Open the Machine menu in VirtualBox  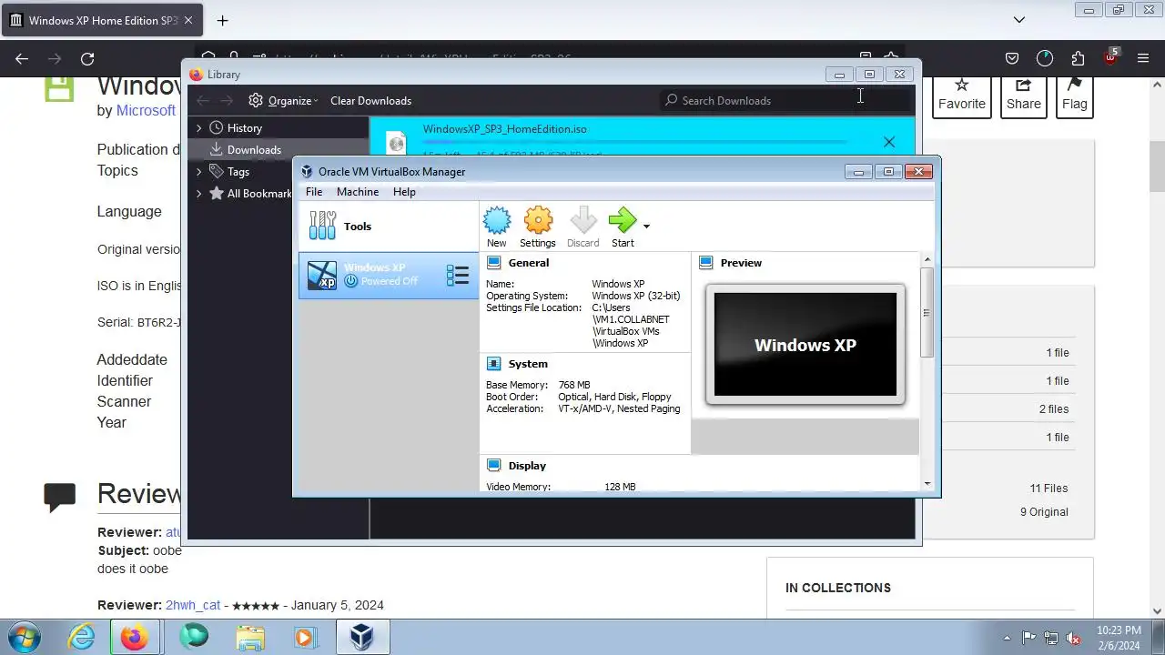click(358, 192)
